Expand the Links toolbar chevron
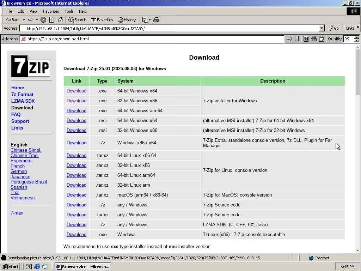This screenshot has width=361, height=271. click(x=358, y=27)
